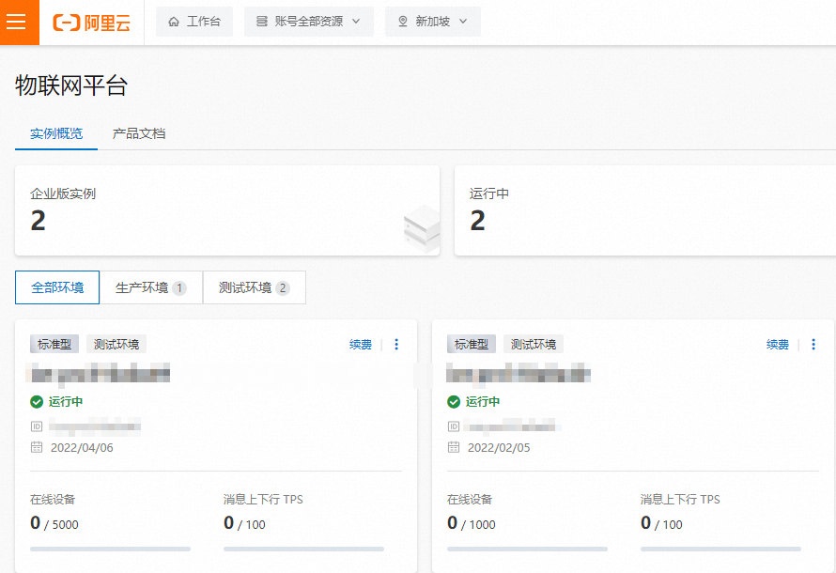Click 测试环境 tag on 2022/04/06 instance
The image size is (836, 573).
[116, 345]
